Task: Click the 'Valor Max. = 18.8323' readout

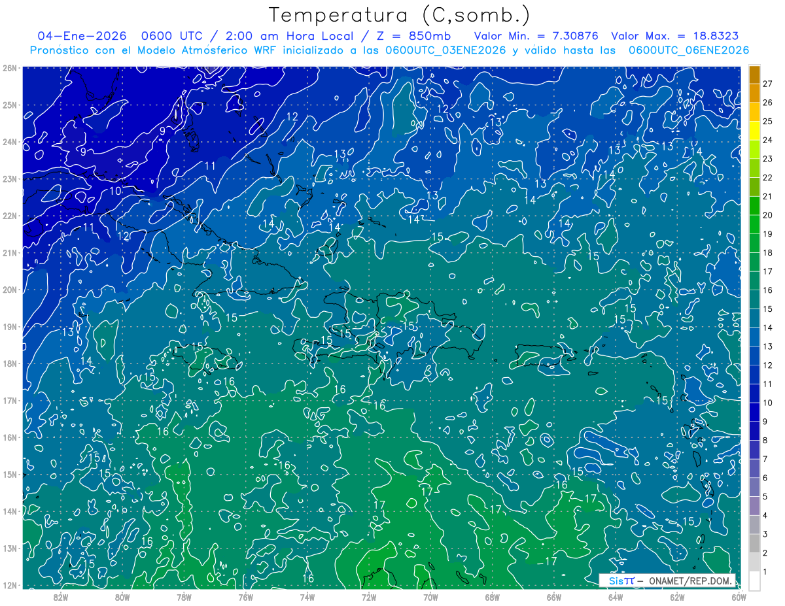Action: tap(676, 36)
